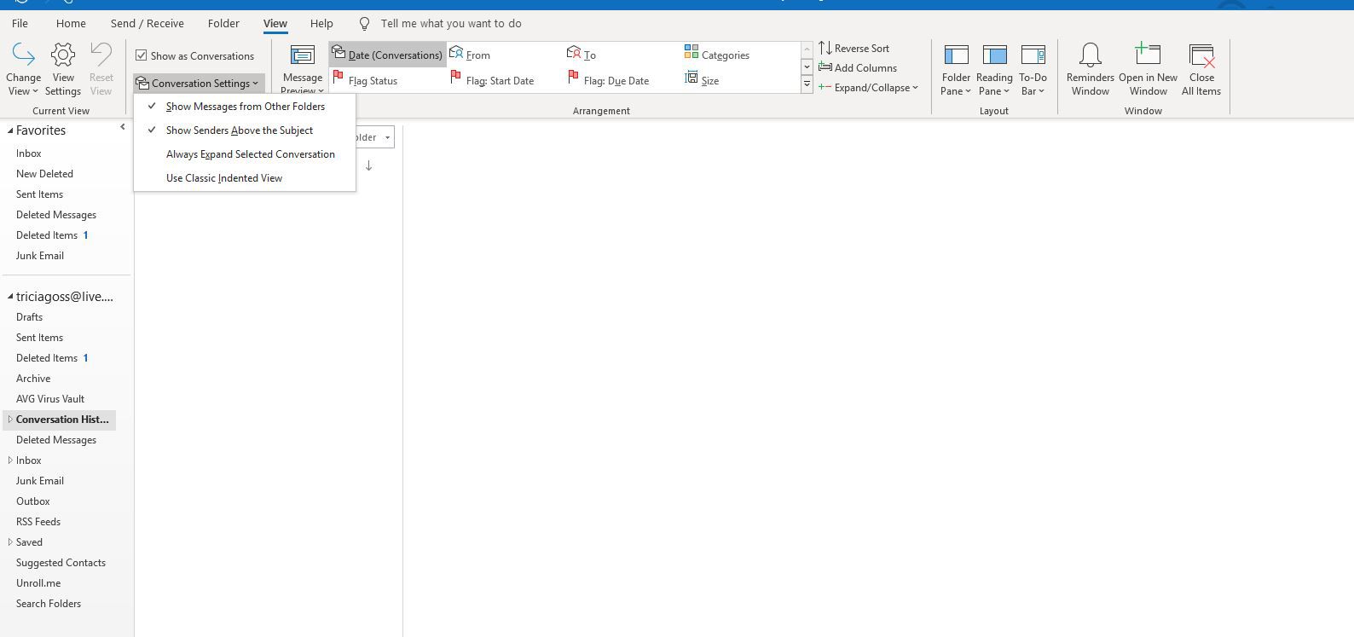Screen dimensions: 1354x637
Task: Enable Always Expand Selected Conversation
Action: click(x=245, y=154)
